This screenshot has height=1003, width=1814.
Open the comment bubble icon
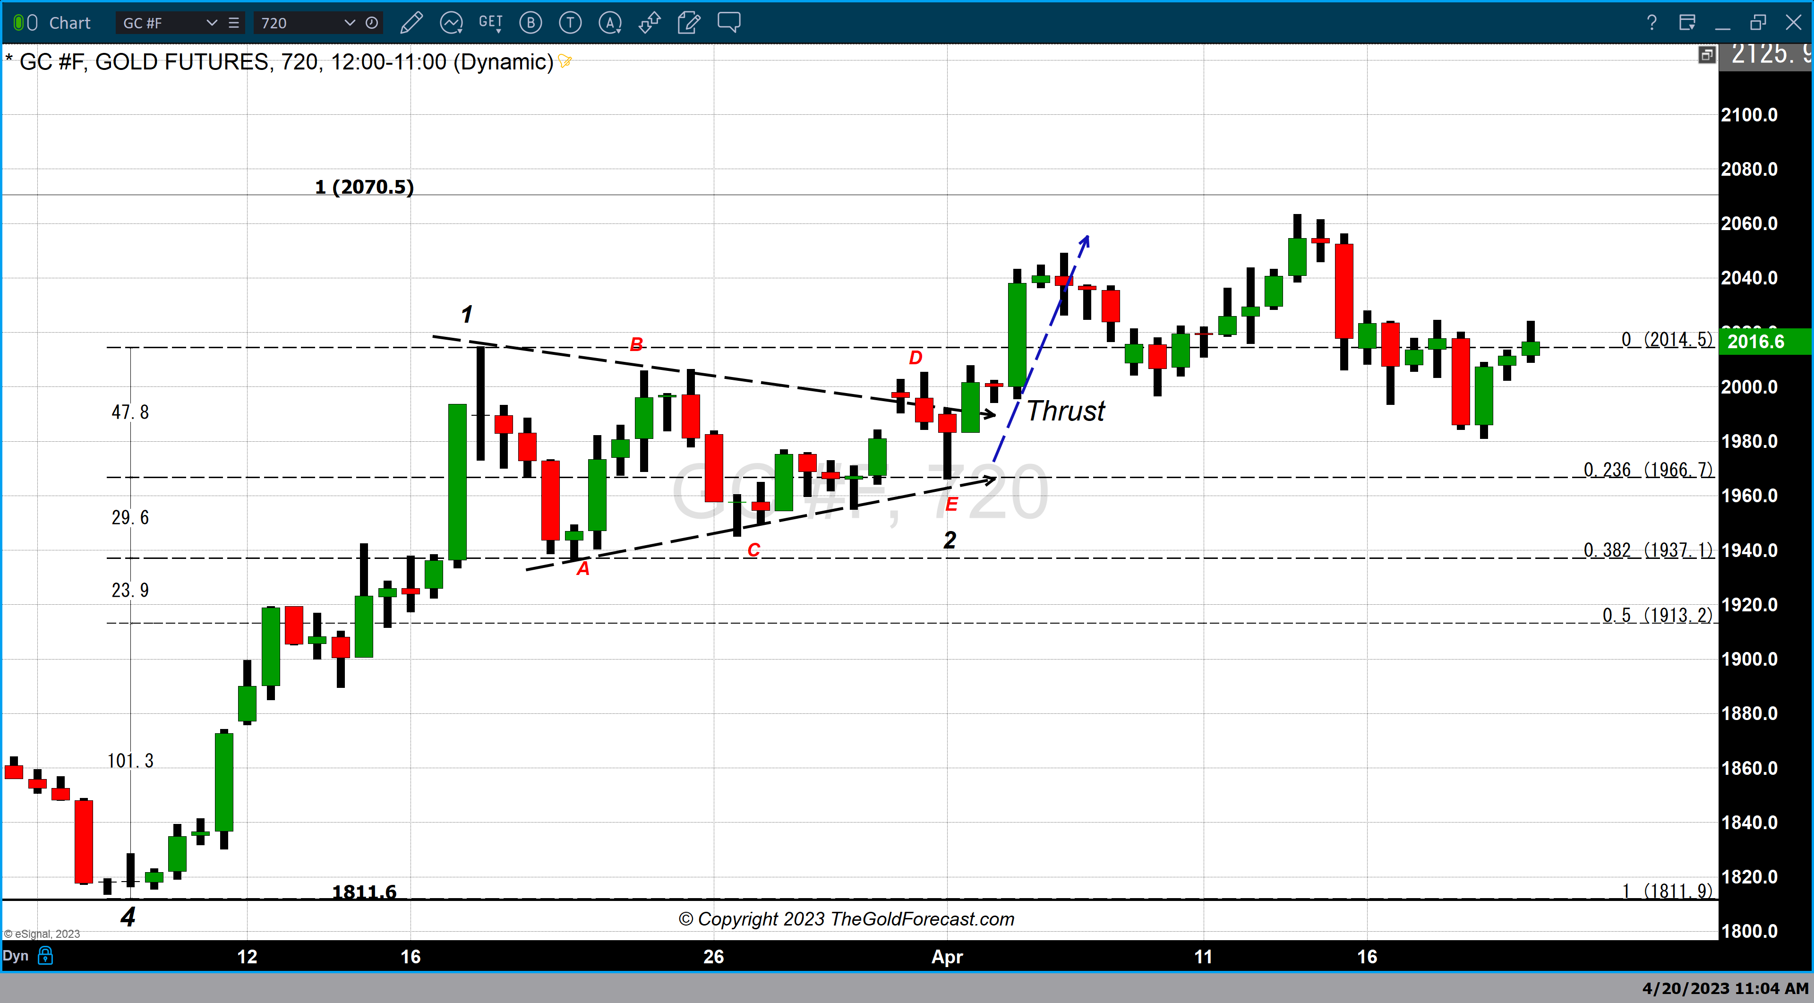729,23
